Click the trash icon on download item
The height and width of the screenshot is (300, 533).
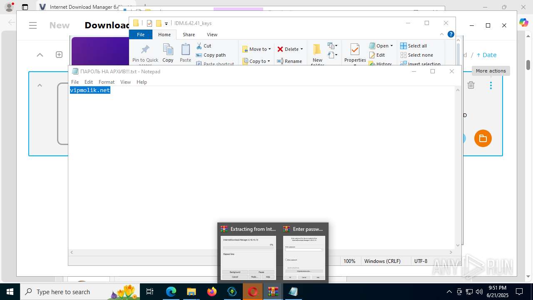pyautogui.click(x=471, y=85)
